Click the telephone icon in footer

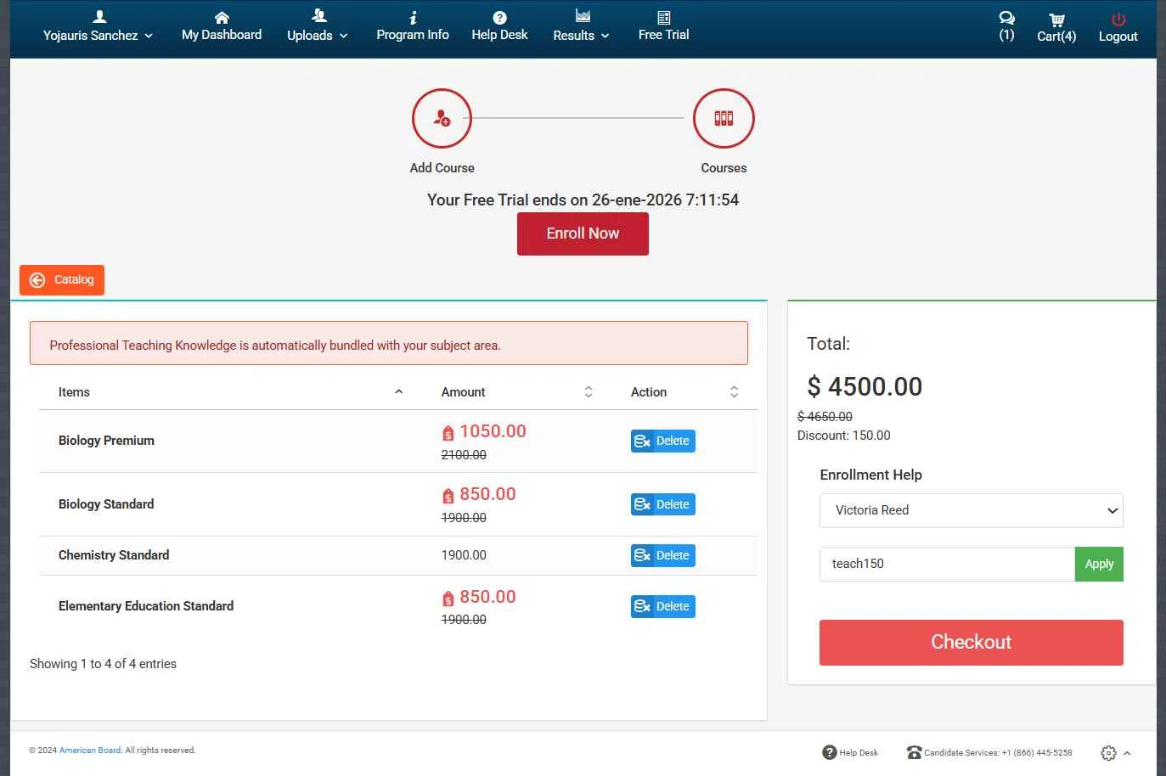click(914, 752)
